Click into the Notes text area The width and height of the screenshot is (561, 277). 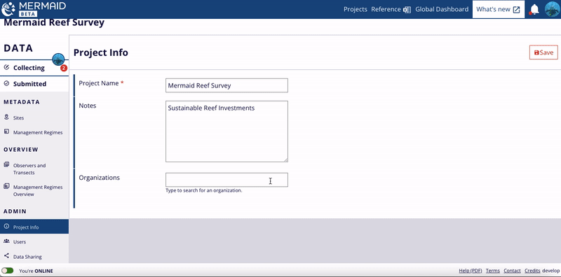[227, 132]
